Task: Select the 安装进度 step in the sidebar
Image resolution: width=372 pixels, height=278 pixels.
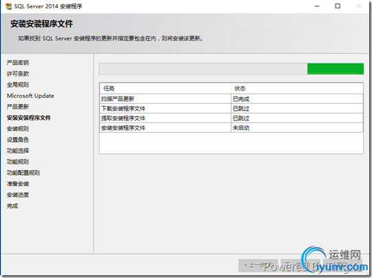Action: [18, 195]
